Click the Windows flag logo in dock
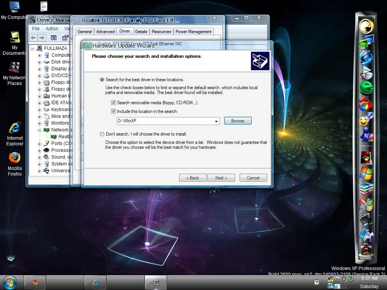The width and height of the screenshot is (387, 290). click(x=366, y=173)
